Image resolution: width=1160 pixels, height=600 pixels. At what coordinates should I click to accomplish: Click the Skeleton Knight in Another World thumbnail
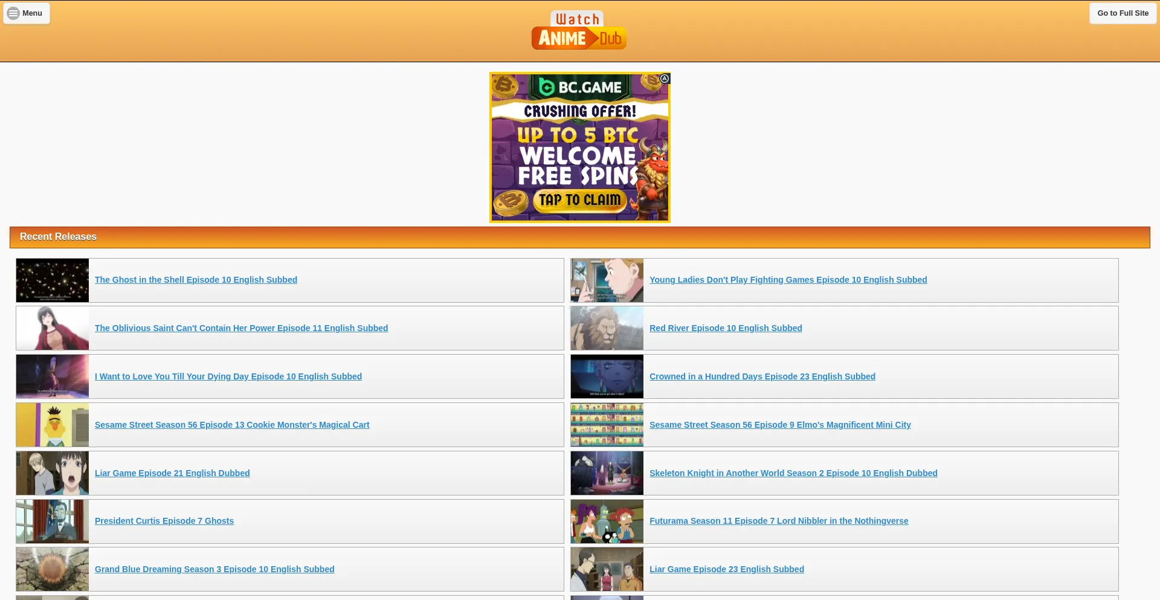pyautogui.click(x=607, y=473)
